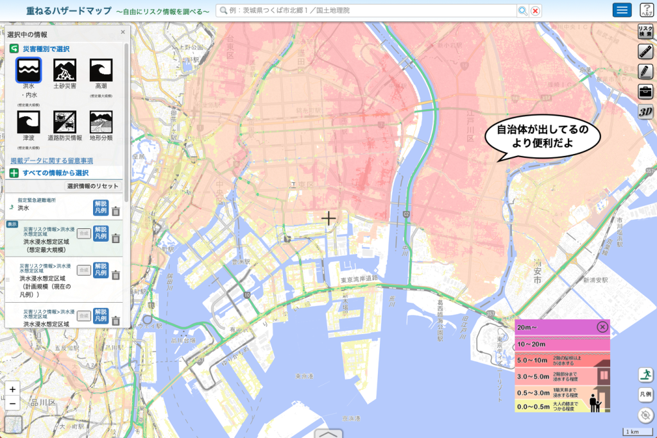Open the blue hamburger menu
The image size is (657, 438).
pos(622,10)
